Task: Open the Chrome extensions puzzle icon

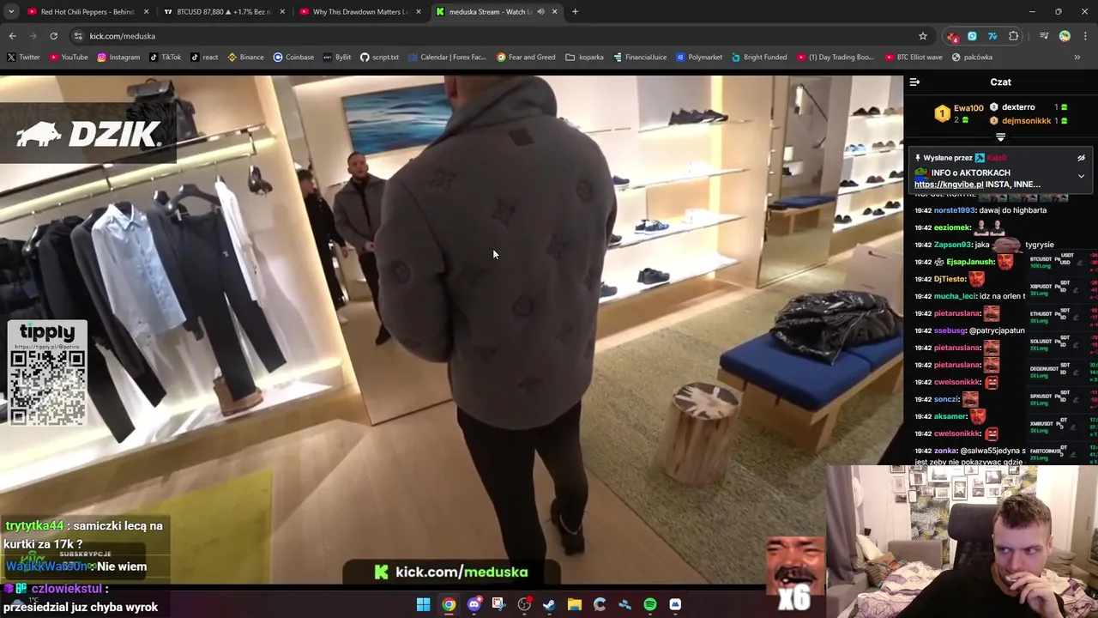Action: [x=1014, y=36]
